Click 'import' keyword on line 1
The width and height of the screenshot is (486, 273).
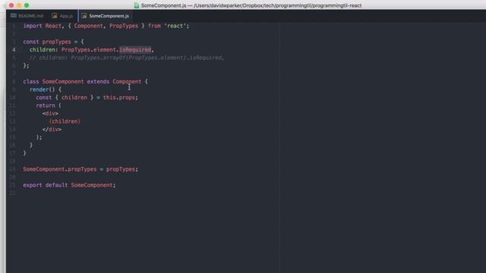click(x=33, y=26)
